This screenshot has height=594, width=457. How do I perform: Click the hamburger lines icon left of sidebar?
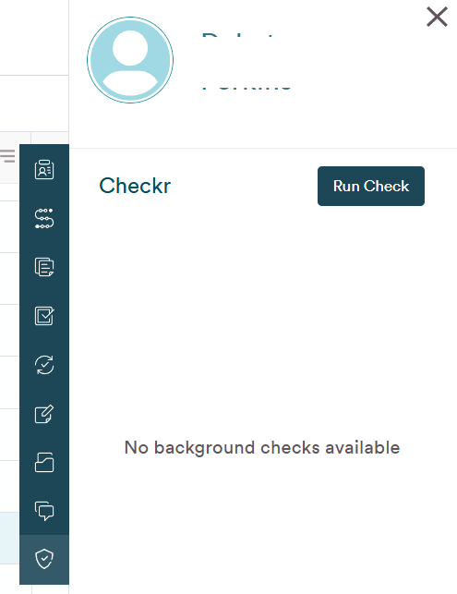click(7, 156)
